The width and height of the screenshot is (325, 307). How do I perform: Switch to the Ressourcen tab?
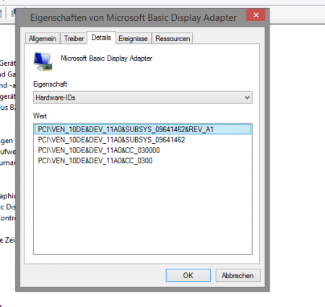pyautogui.click(x=173, y=38)
